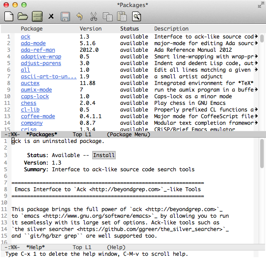Open a file with the folder icon

(x=23, y=16)
